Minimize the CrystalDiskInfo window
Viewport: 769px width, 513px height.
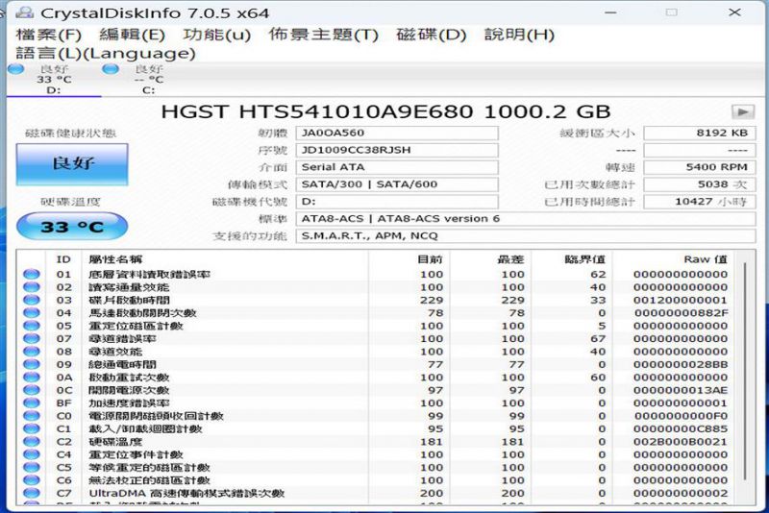click(610, 12)
